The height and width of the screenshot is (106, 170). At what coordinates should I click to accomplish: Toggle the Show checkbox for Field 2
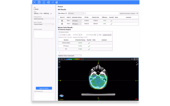coord(62,24)
